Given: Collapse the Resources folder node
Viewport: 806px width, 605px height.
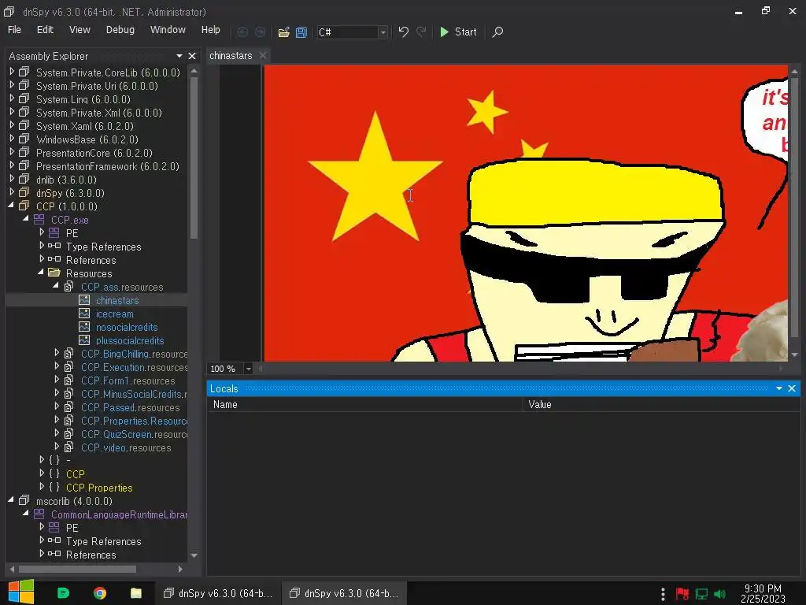Looking at the screenshot, I should [41, 273].
